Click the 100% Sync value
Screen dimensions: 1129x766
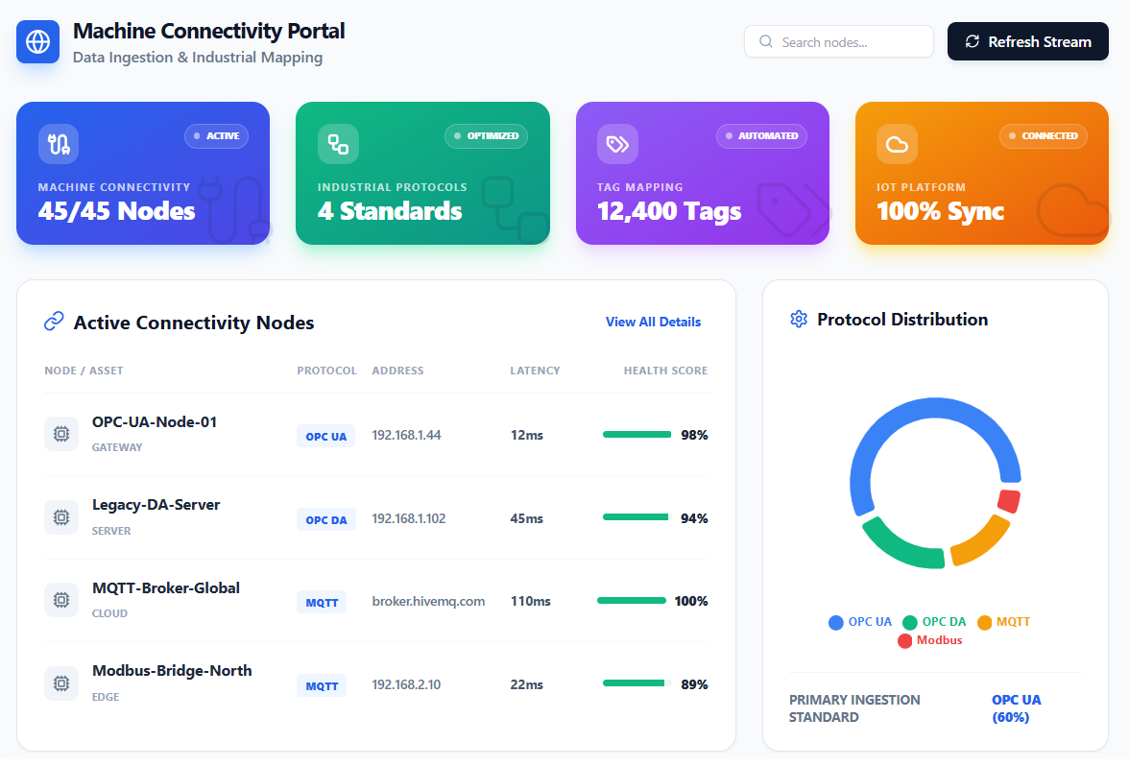[940, 211]
